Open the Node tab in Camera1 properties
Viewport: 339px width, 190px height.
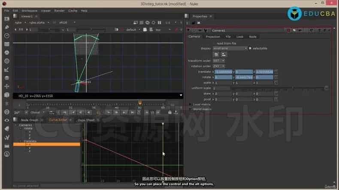(252, 37)
